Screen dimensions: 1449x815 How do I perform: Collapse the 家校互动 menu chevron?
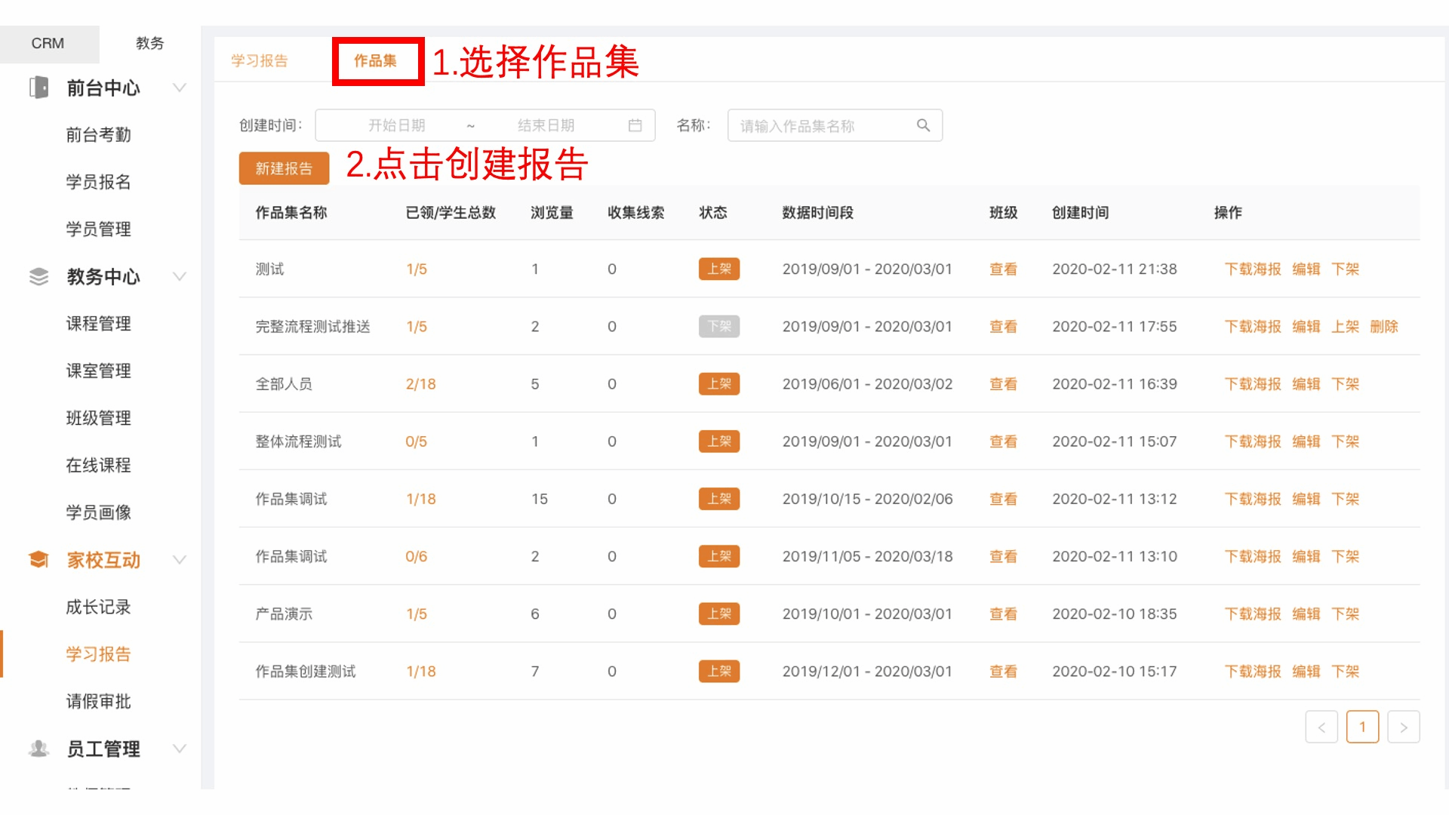pos(180,560)
